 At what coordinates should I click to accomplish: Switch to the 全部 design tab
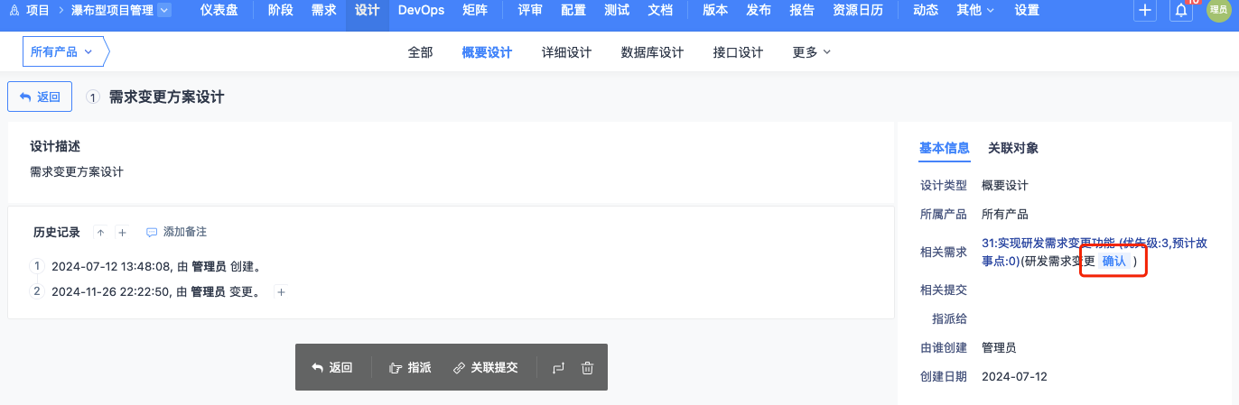point(421,52)
